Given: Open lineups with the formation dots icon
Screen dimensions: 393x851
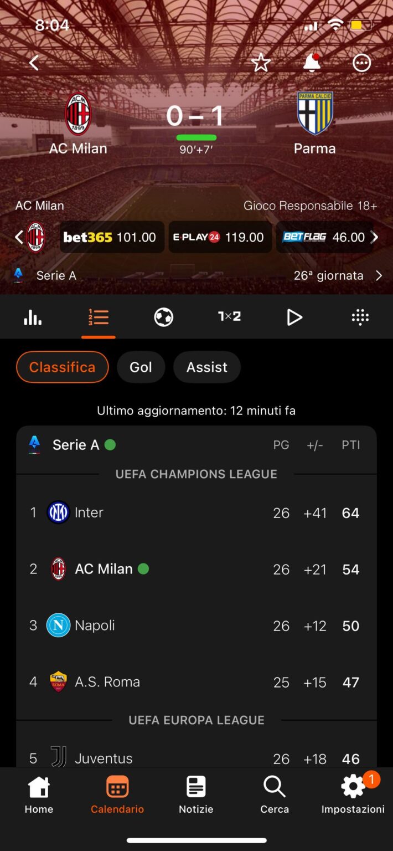Looking at the screenshot, I should pyautogui.click(x=360, y=316).
